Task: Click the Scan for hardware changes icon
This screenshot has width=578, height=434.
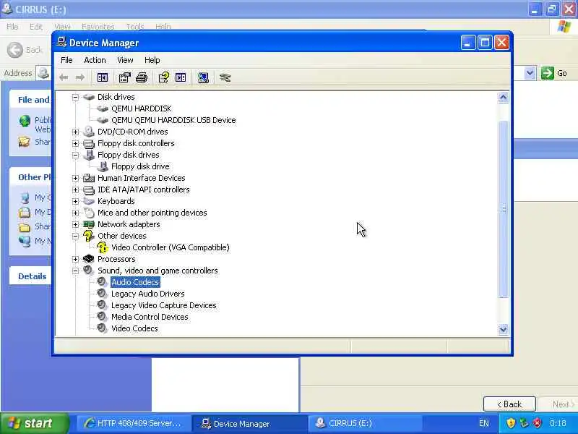Action: pos(203,77)
